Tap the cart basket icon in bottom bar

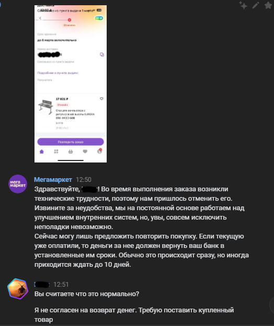71,151
